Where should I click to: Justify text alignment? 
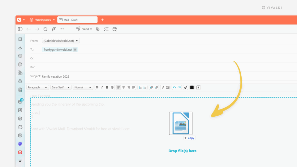(x=134, y=87)
